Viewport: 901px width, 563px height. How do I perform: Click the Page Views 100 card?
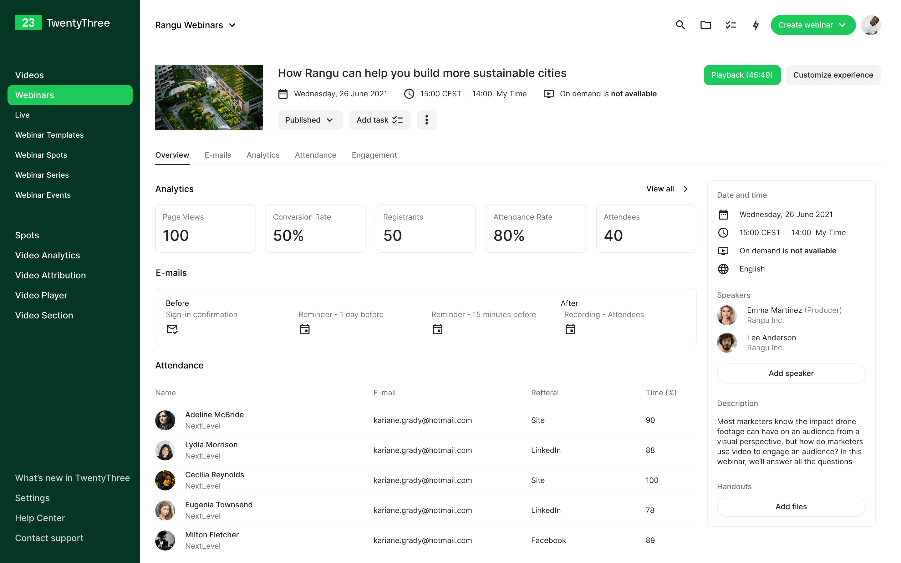coord(205,228)
